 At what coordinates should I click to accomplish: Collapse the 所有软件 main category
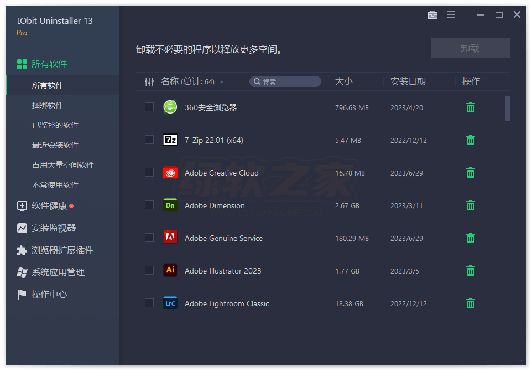(x=49, y=64)
